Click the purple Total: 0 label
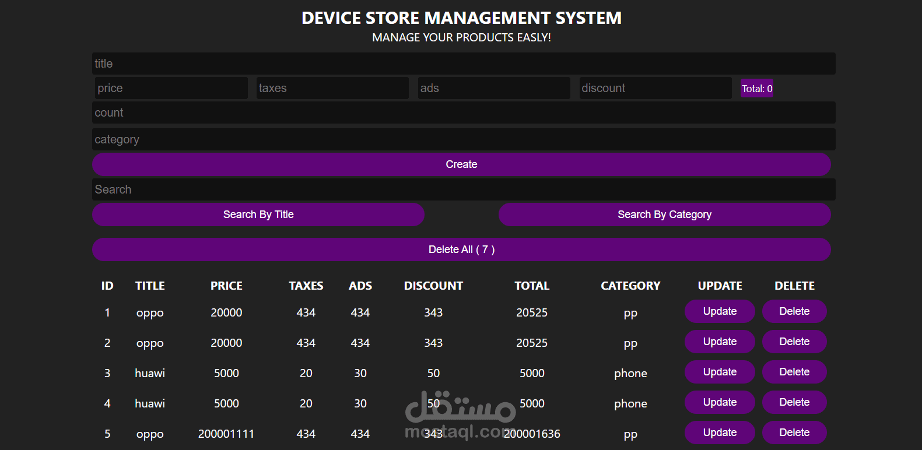 pos(757,89)
